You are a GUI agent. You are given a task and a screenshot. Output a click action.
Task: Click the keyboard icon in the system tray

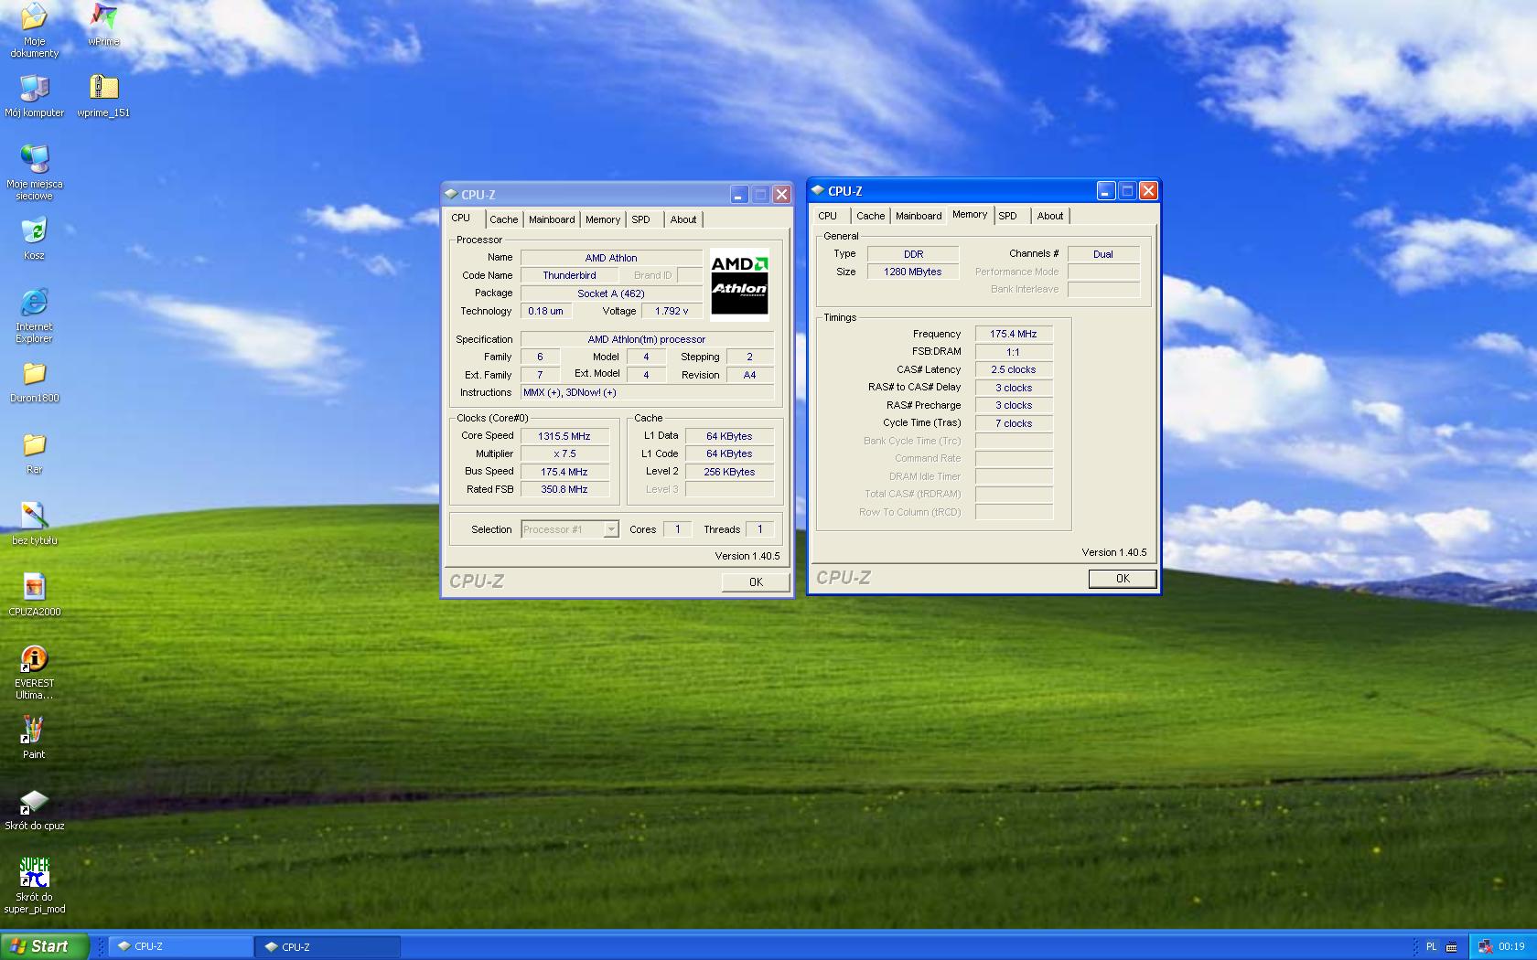(x=1452, y=946)
